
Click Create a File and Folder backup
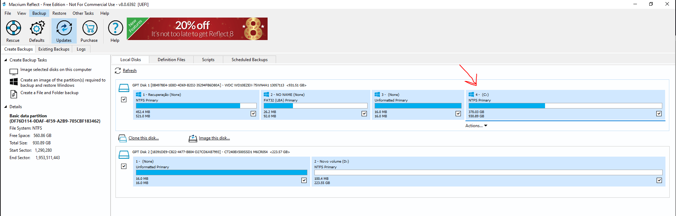(49, 93)
